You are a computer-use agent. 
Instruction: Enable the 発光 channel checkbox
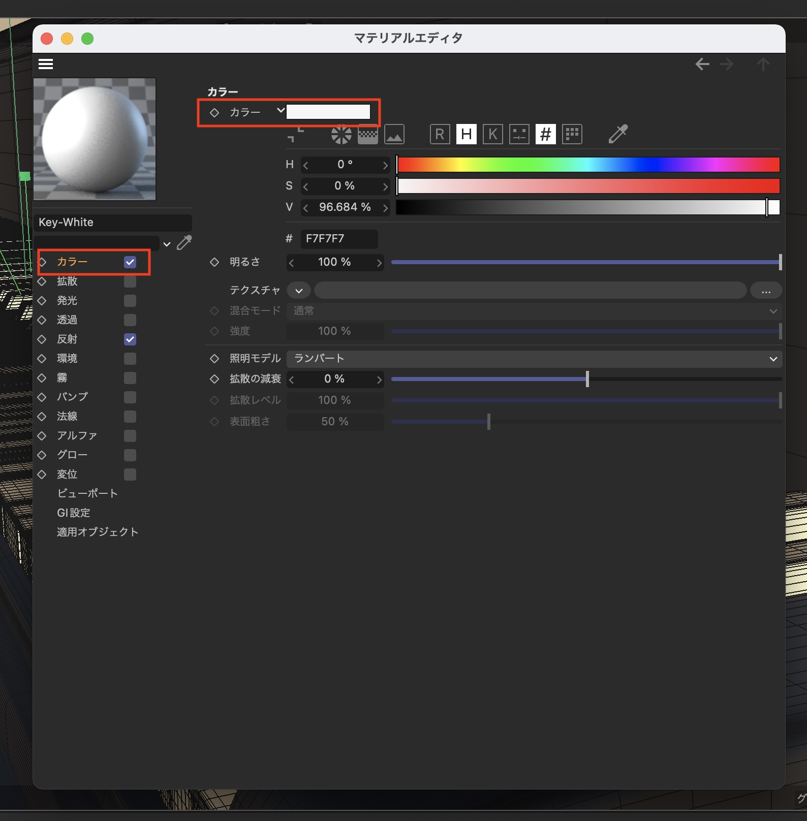coord(130,301)
